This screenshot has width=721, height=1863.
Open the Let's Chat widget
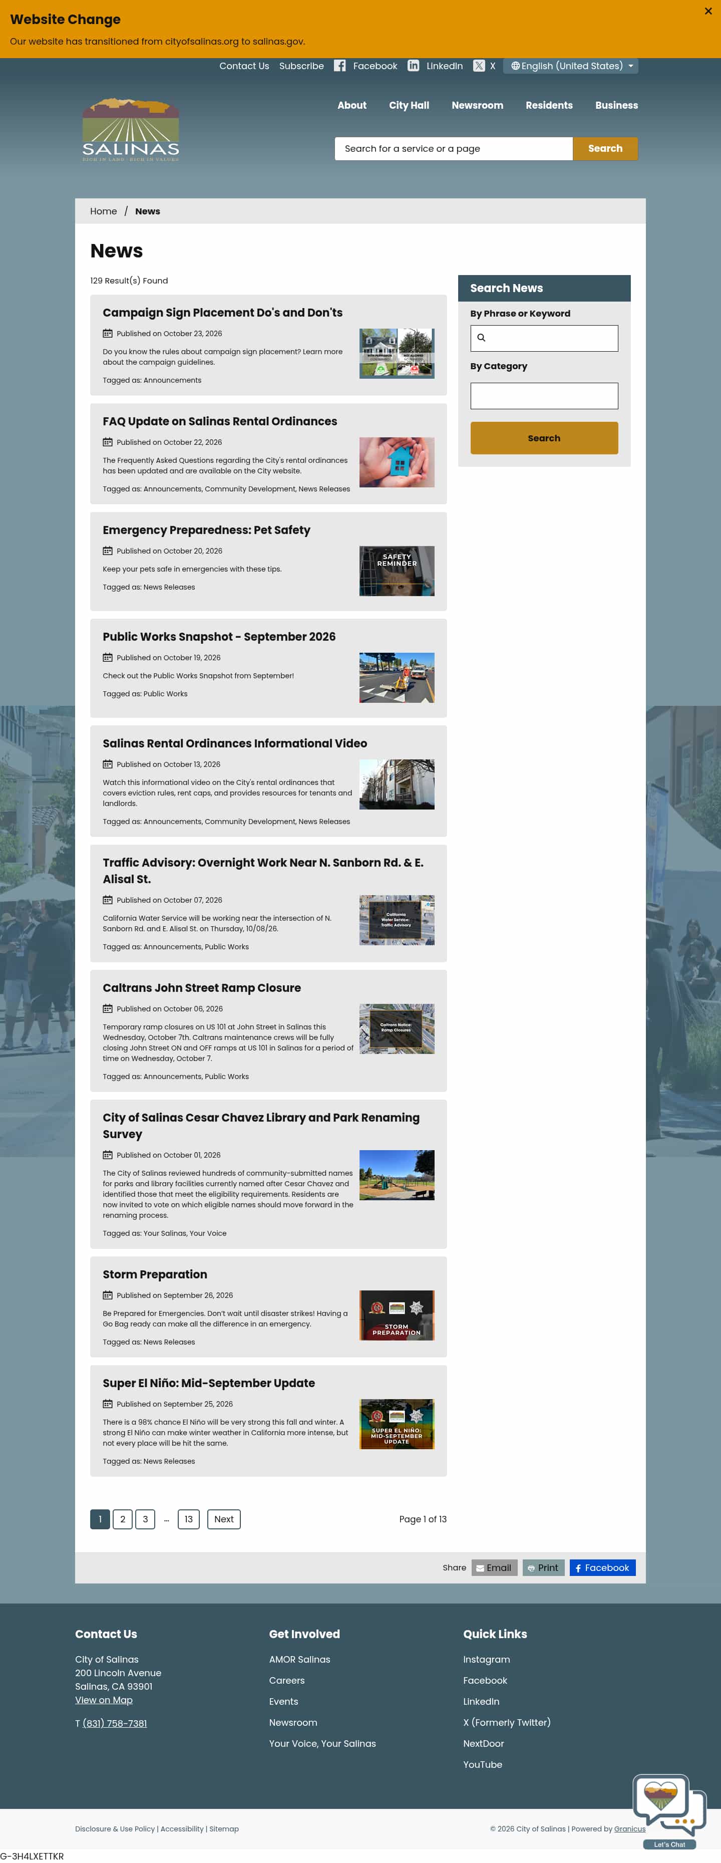pyautogui.click(x=669, y=1811)
